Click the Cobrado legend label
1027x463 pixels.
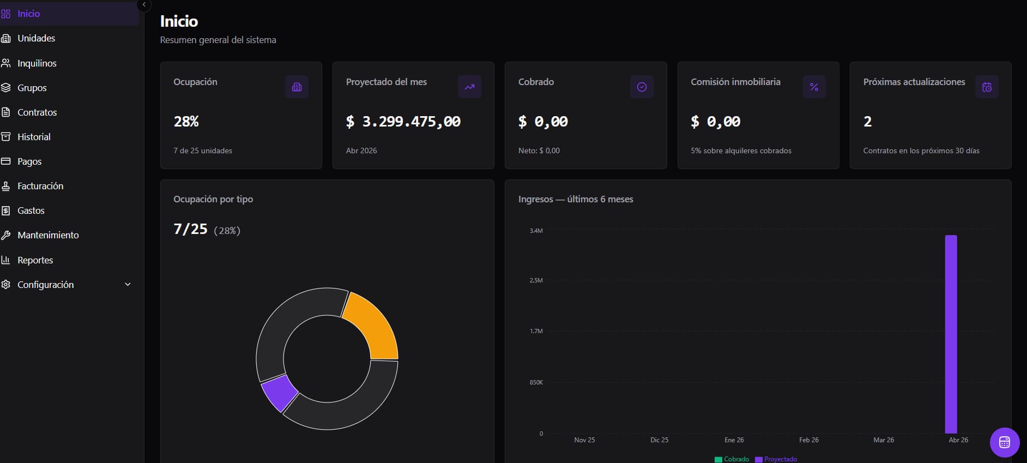point(736,459)
